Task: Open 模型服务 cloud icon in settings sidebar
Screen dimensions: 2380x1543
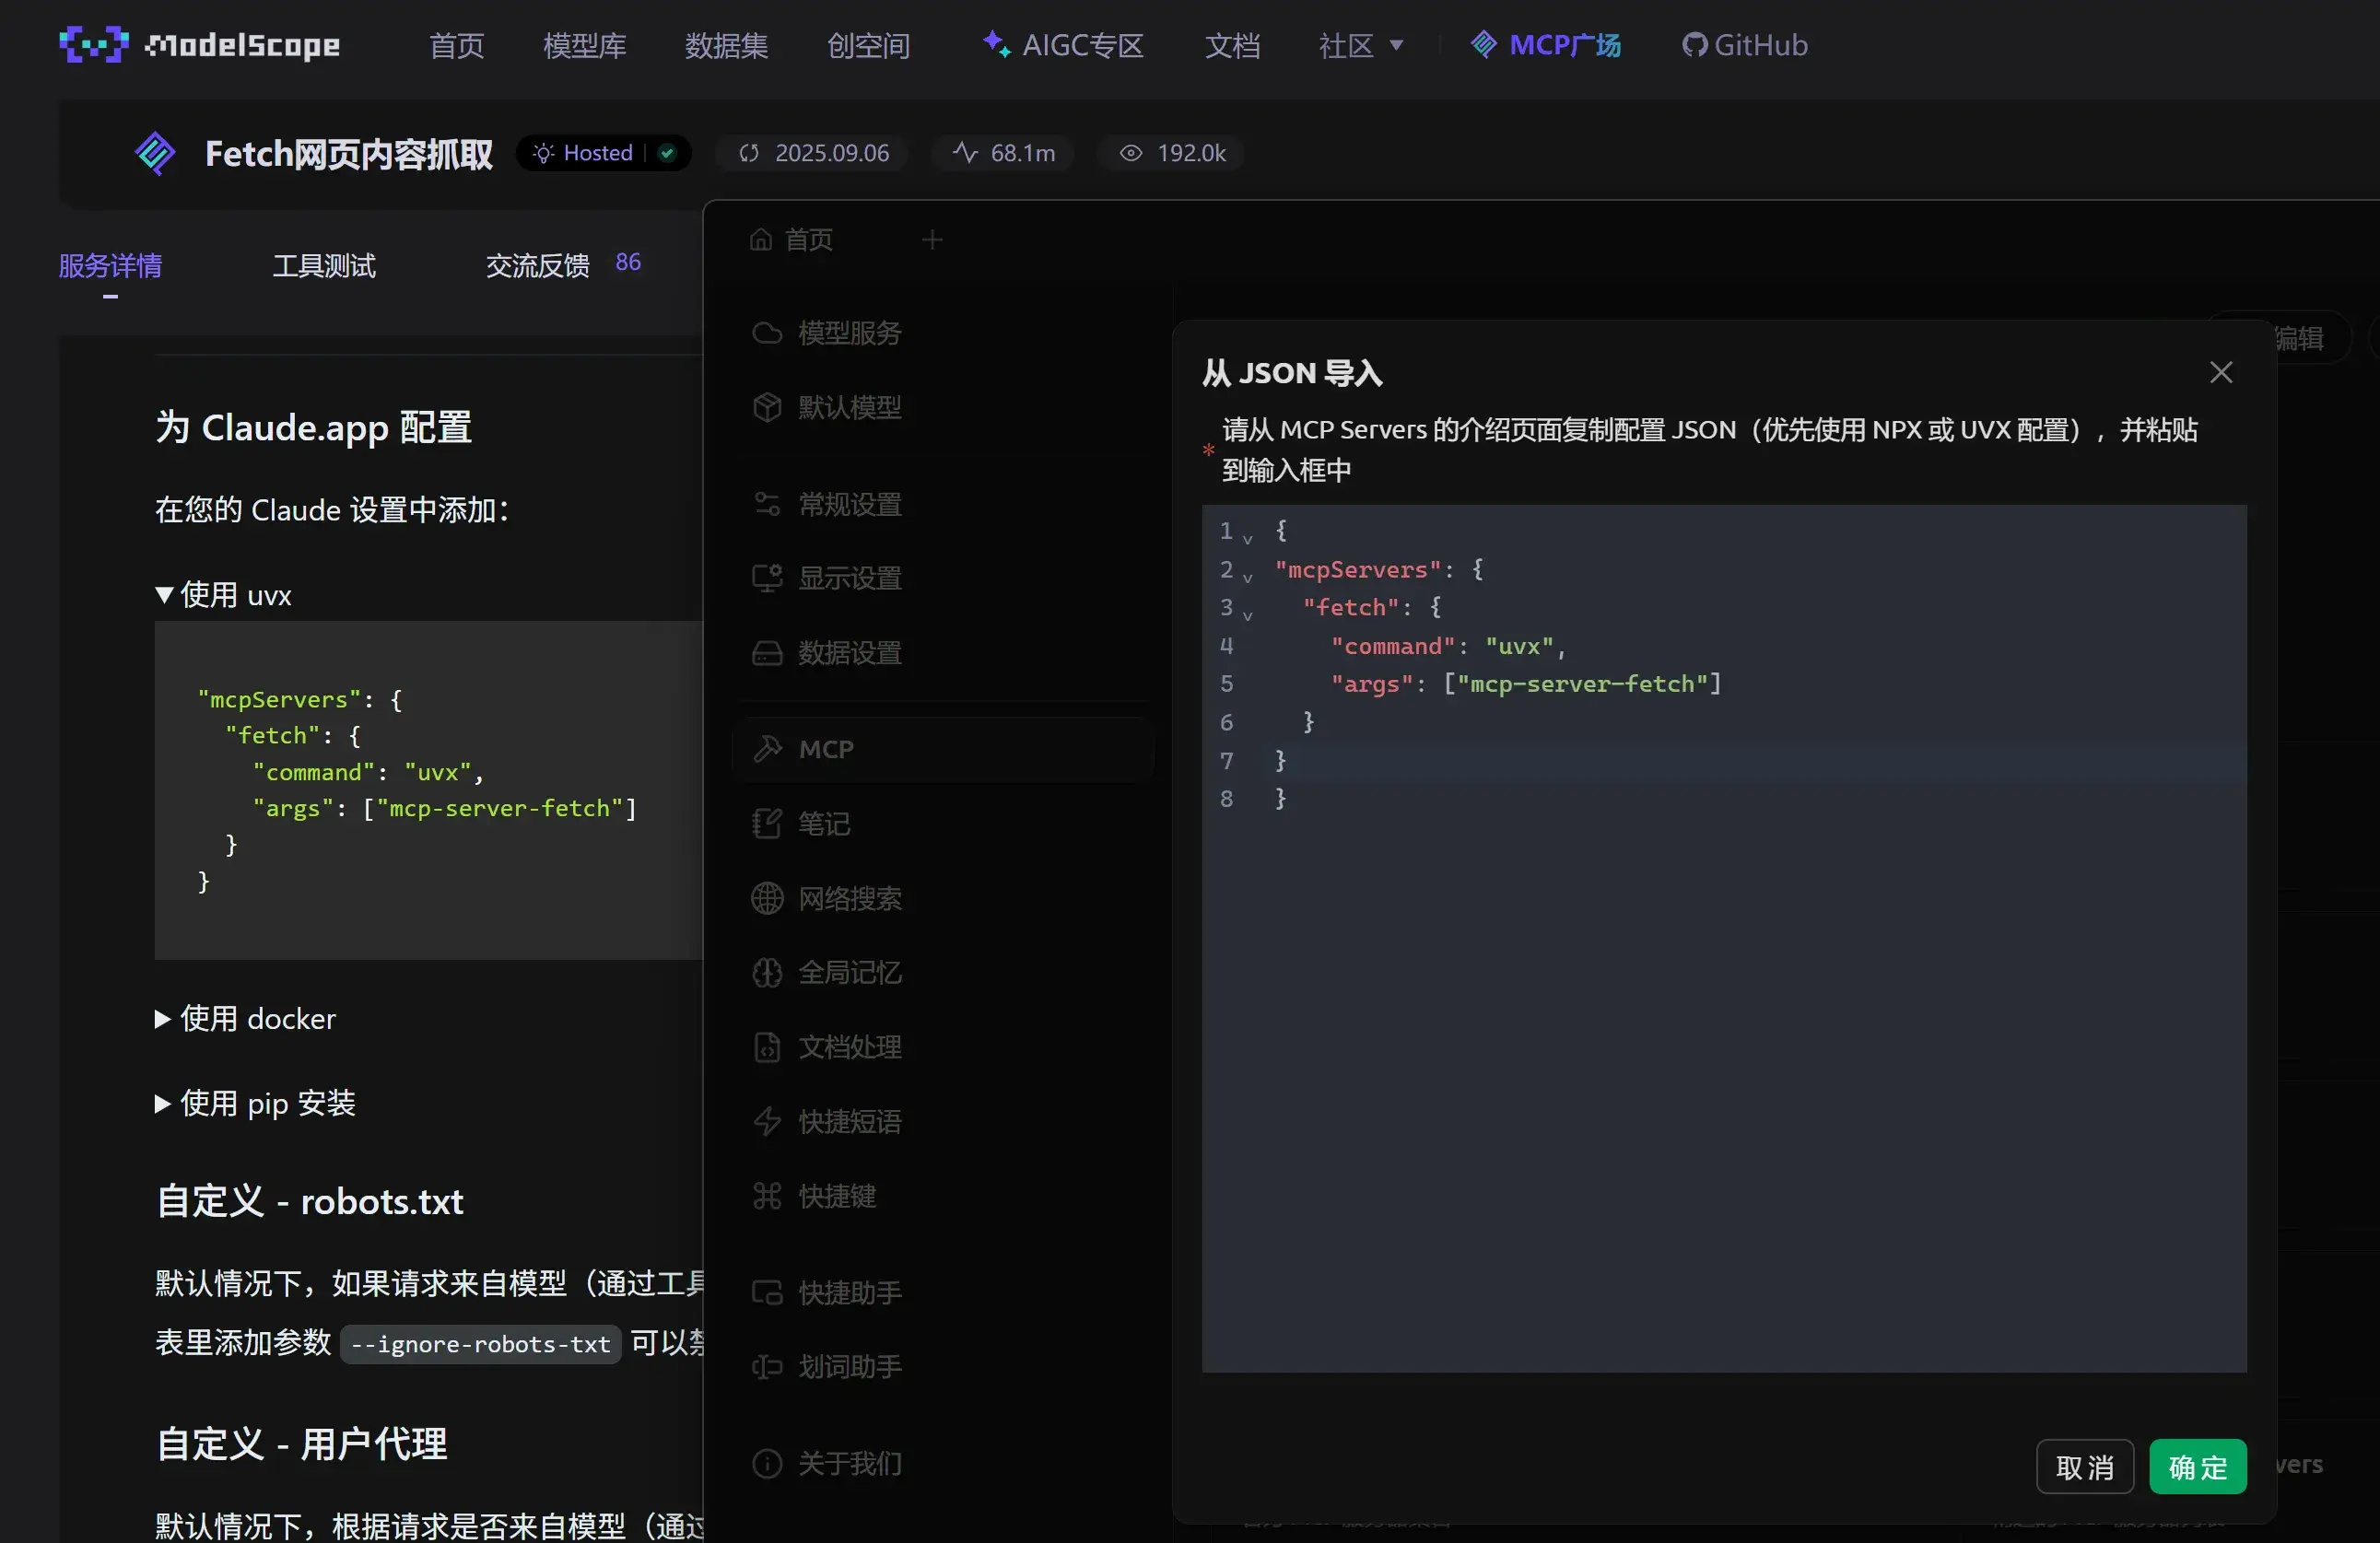Action: (x=767, y=333)
